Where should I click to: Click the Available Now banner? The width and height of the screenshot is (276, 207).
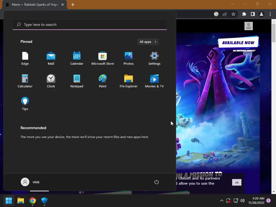pyautogui.click(x=238, y=42)
